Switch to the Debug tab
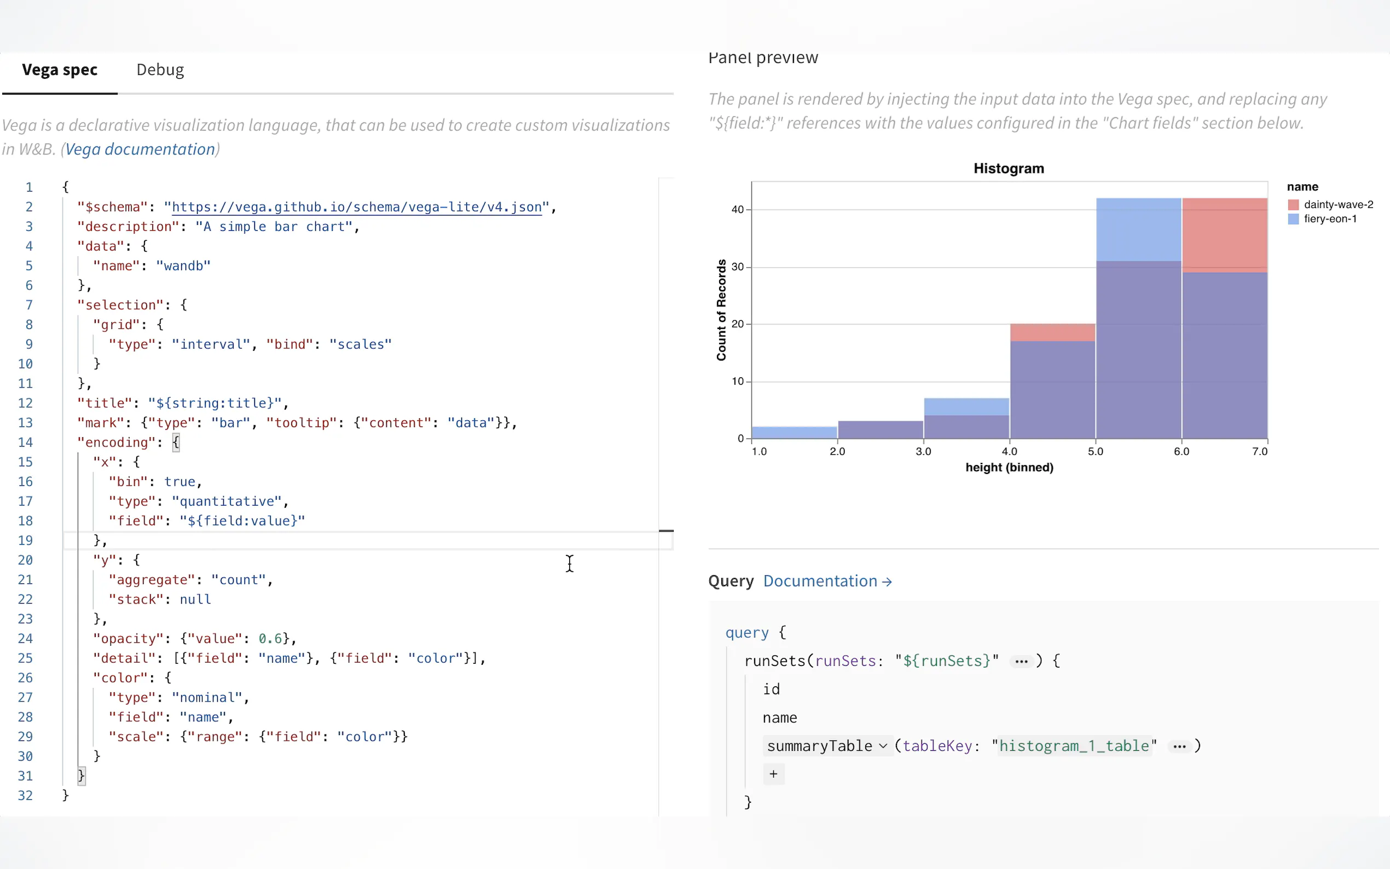This screenshot has width=1390, height=869. click(160, 69)
